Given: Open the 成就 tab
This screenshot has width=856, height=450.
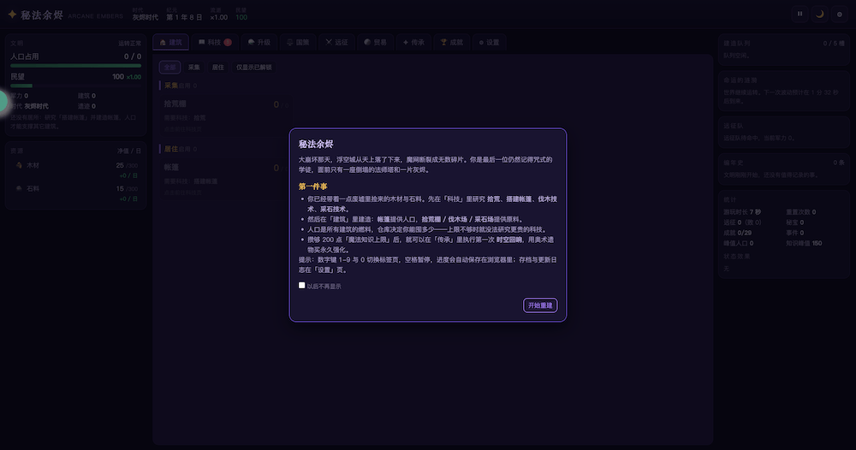Looking at the screenshot, I should 451,42.
